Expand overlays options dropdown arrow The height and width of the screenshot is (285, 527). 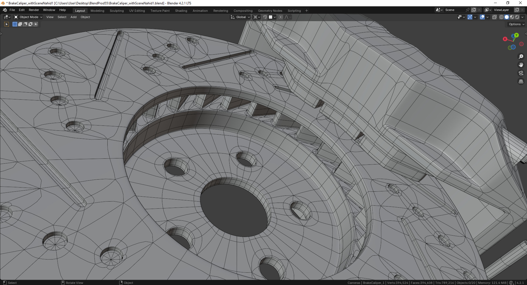[x=487, y=17]
